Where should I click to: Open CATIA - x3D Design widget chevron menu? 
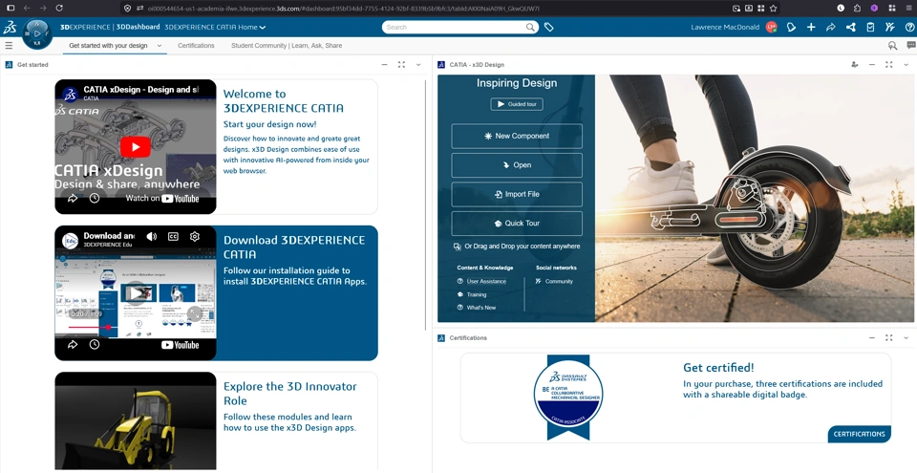(906, 64)
